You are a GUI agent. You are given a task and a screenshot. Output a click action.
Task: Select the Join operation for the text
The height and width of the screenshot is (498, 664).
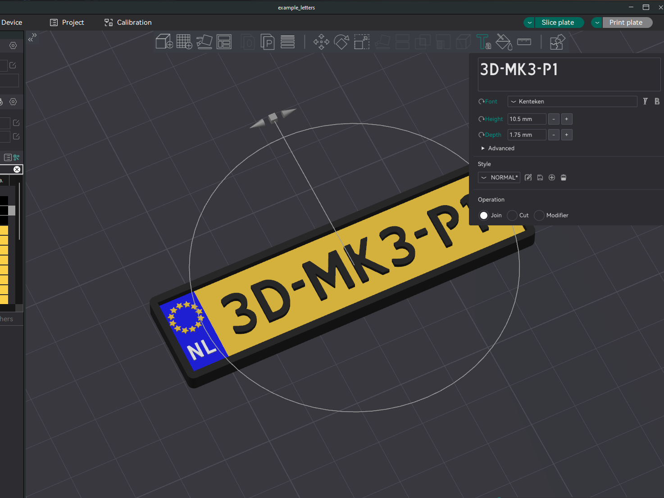coord(484,215)
